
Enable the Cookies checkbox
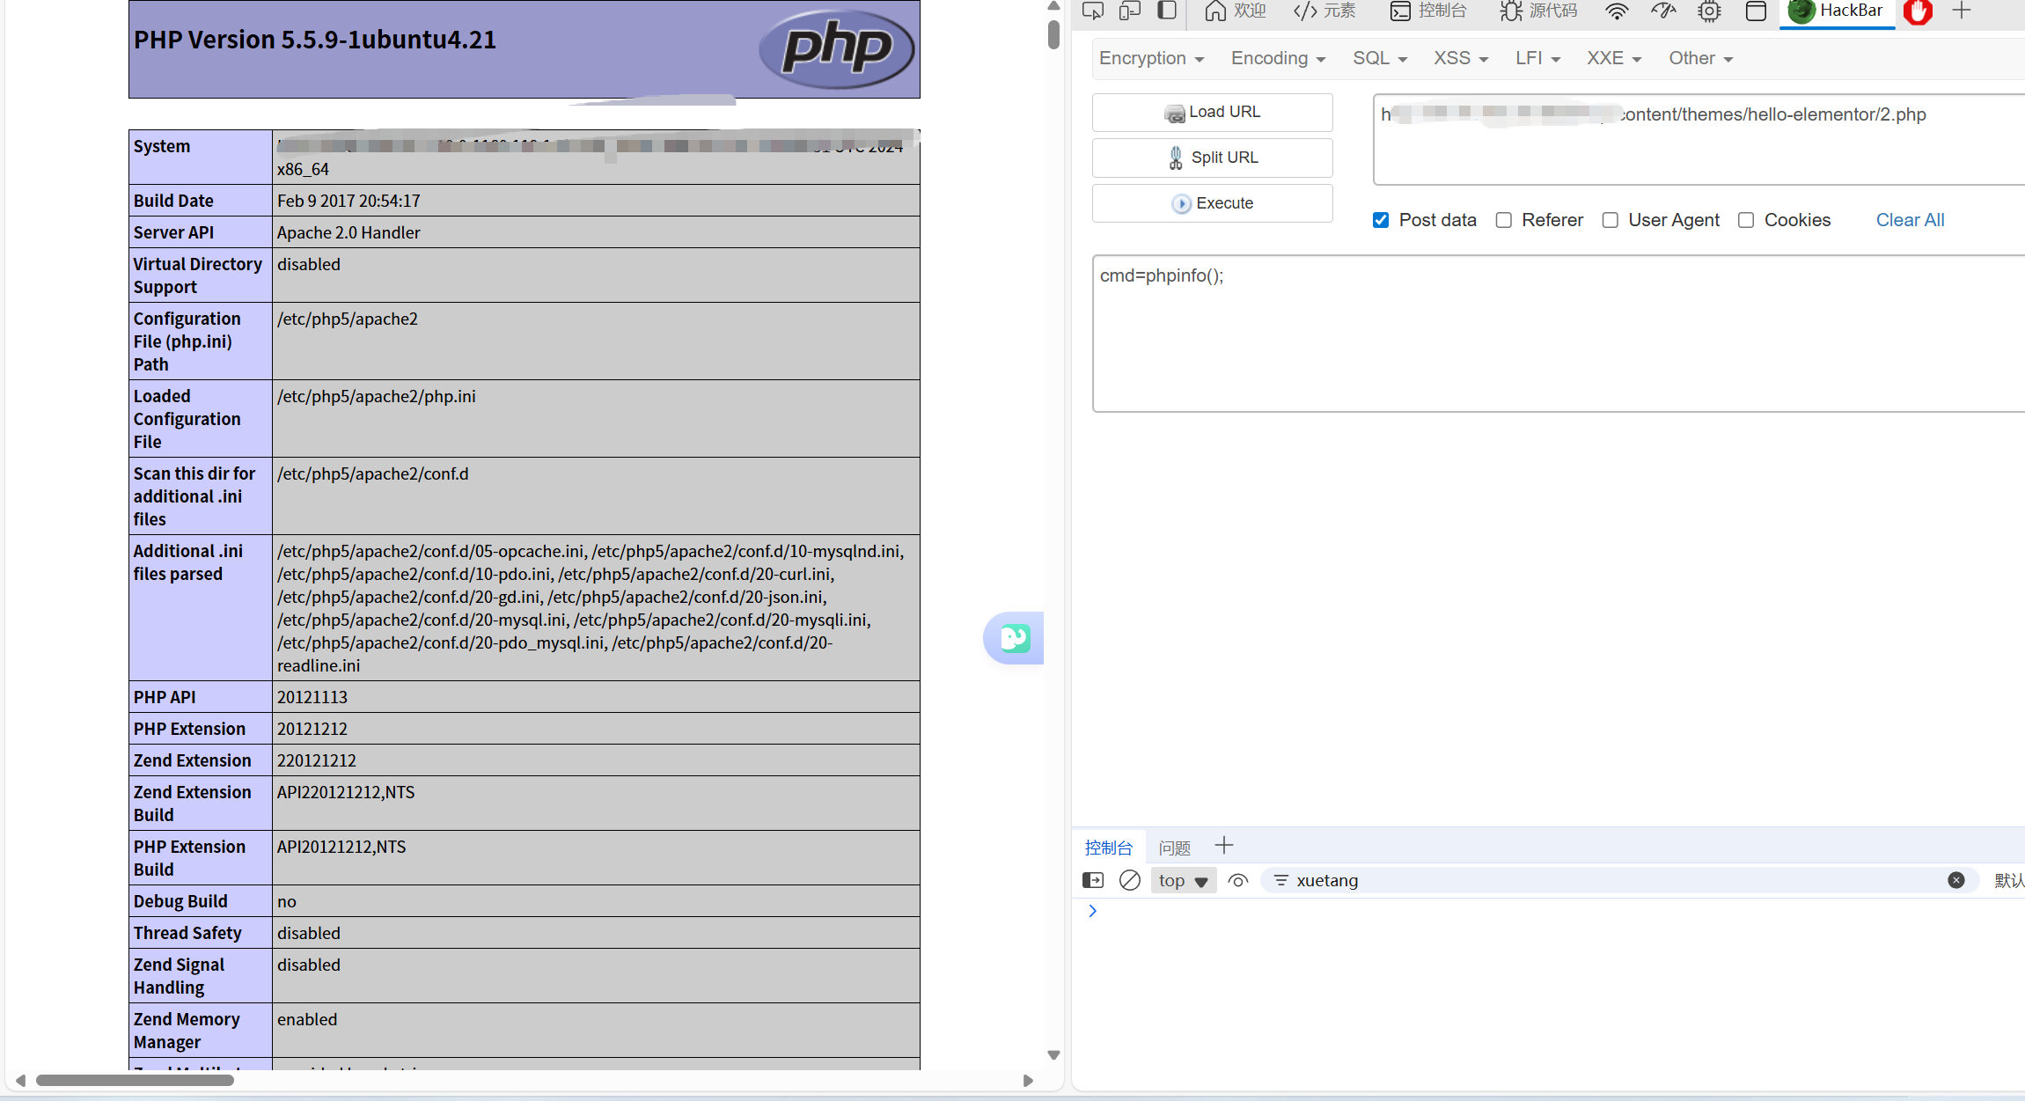click(x=1746, y=220)
